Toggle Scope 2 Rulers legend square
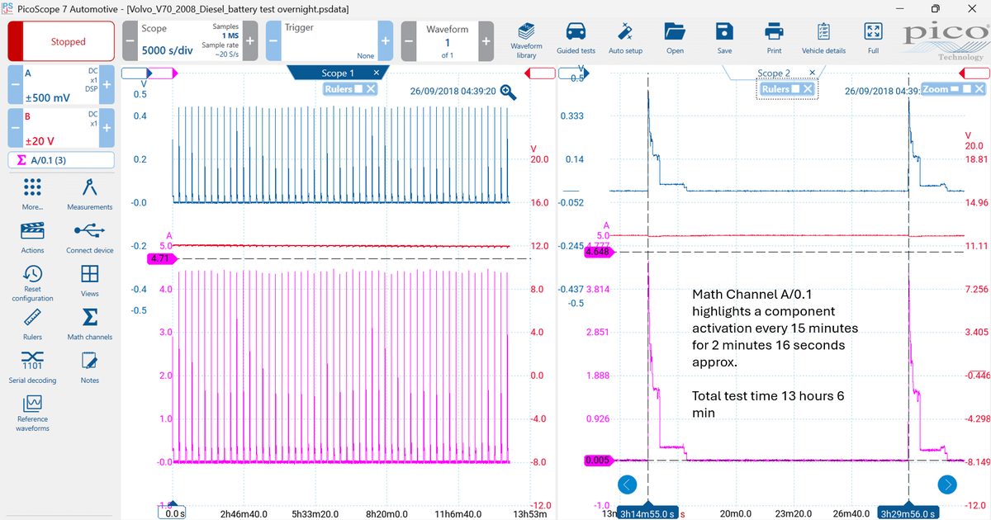991x520 pixels. (794, 89)
